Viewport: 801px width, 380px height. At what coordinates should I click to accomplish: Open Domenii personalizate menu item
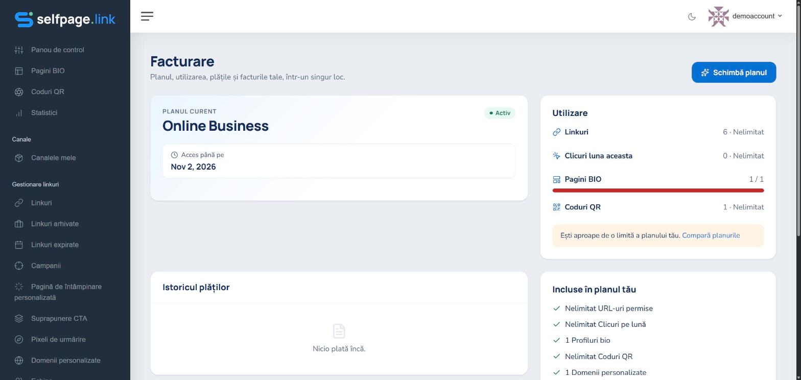[x=65, y=361]
